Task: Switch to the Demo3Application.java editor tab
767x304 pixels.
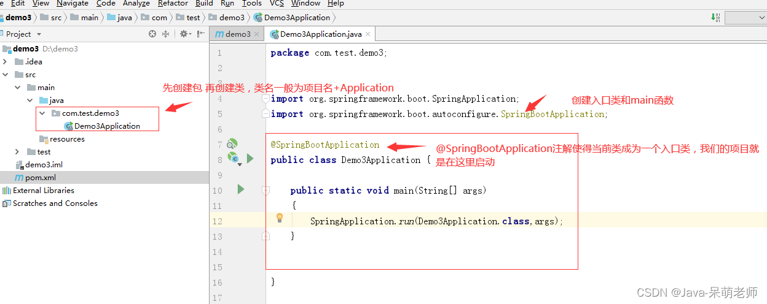Action: pos(321,34)
